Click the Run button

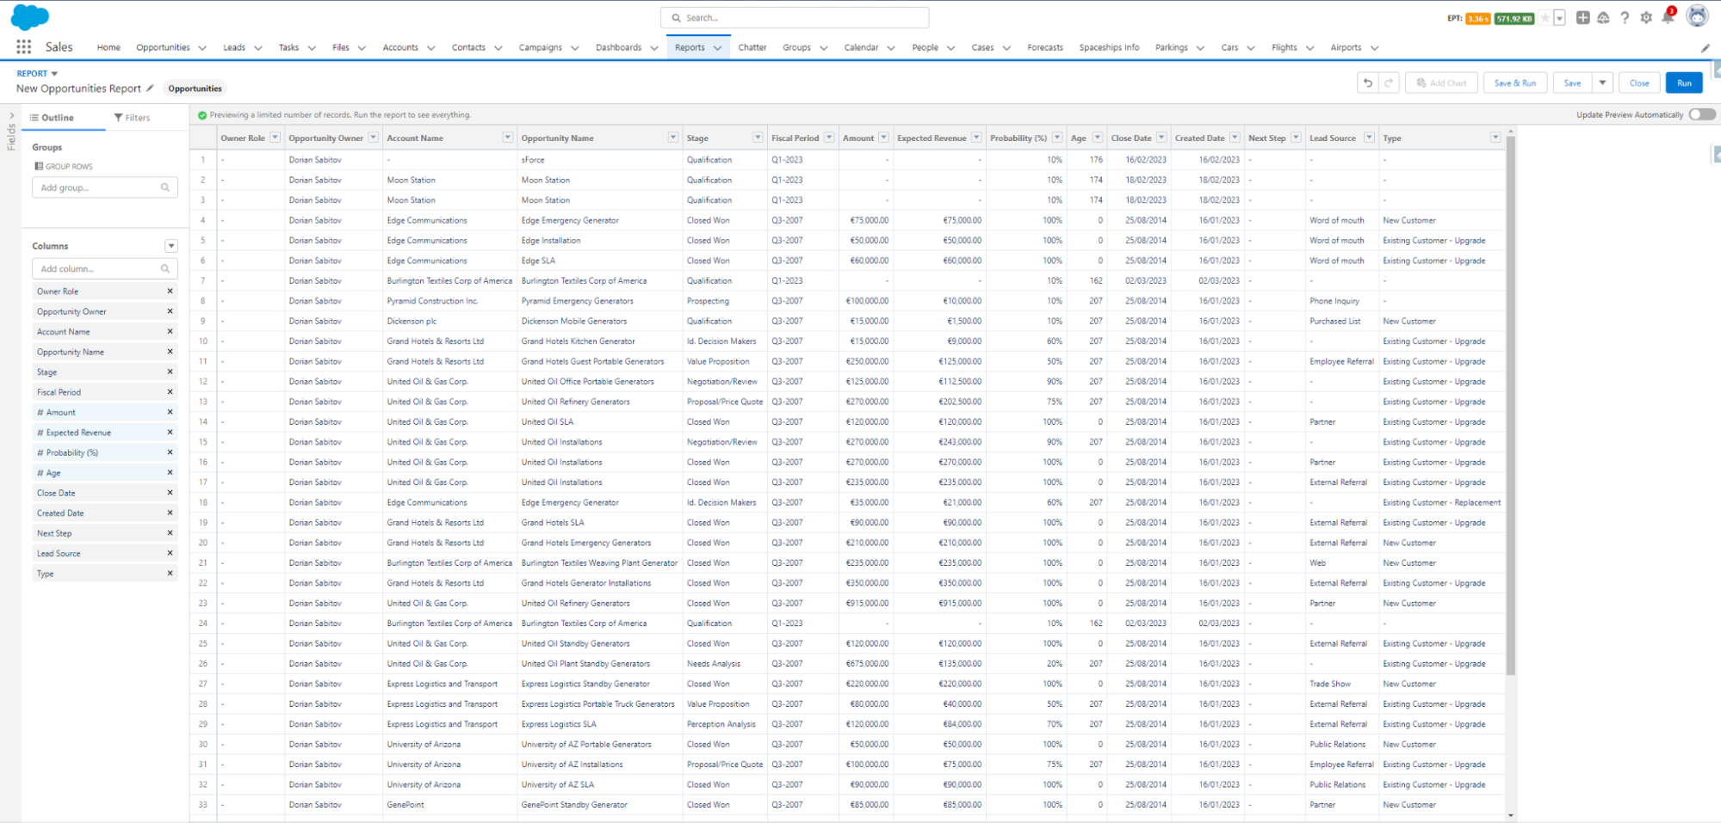coord(1683,83)
